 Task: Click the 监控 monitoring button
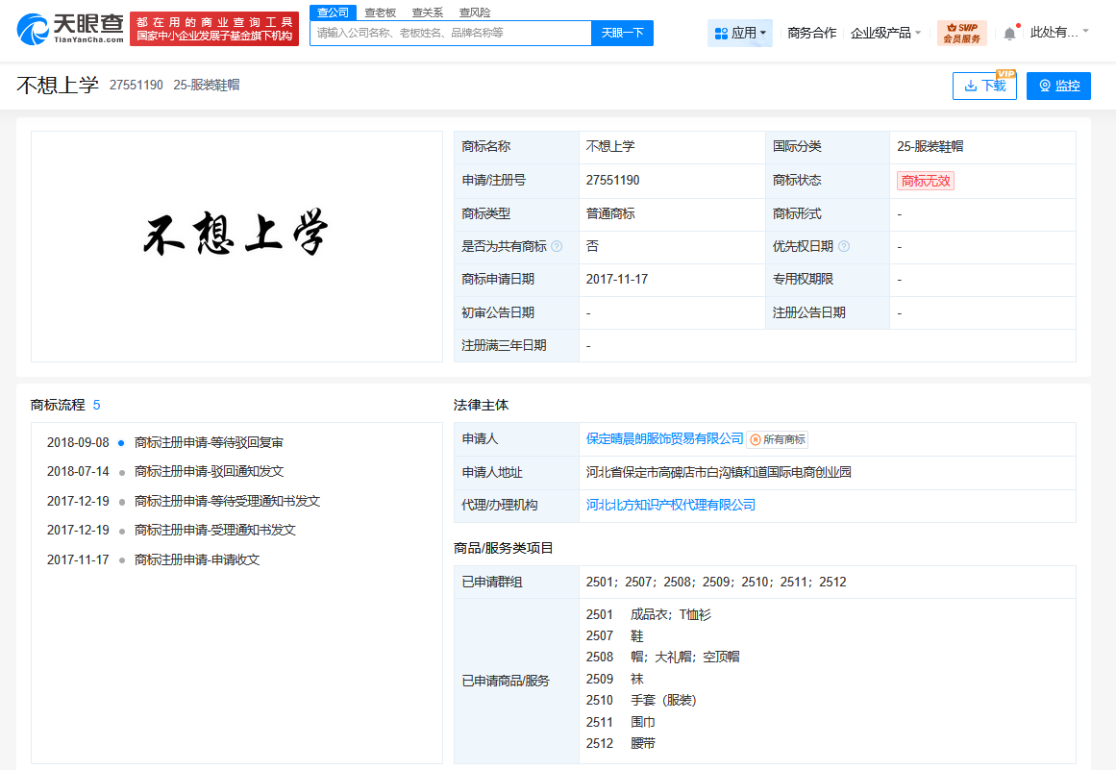tap(1058, 86)
